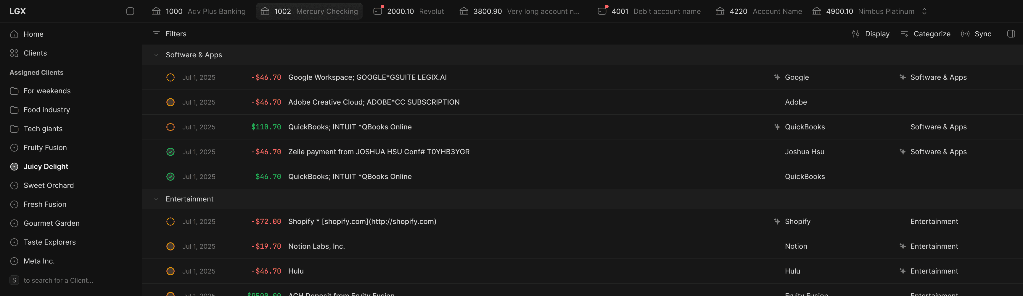Click the Food industry folder icon
The height and width of the screenshot is (296, 1023).
coord(14,110)
